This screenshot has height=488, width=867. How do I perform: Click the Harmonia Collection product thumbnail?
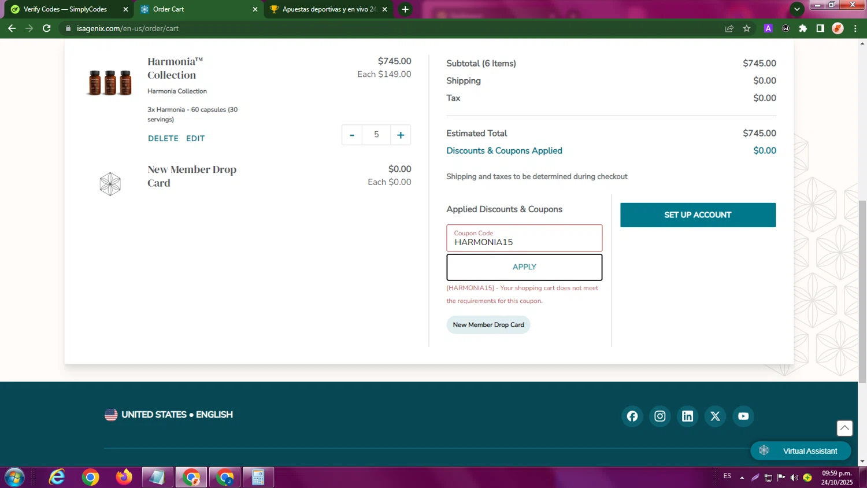point(110,82)
